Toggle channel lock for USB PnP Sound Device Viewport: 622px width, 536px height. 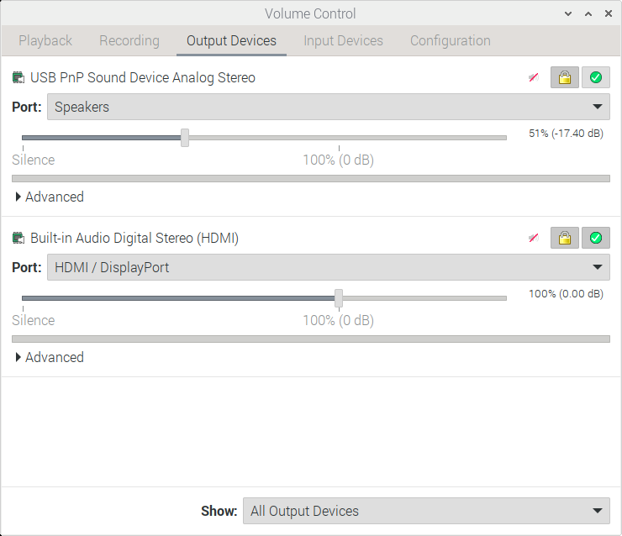coord(565,78)
